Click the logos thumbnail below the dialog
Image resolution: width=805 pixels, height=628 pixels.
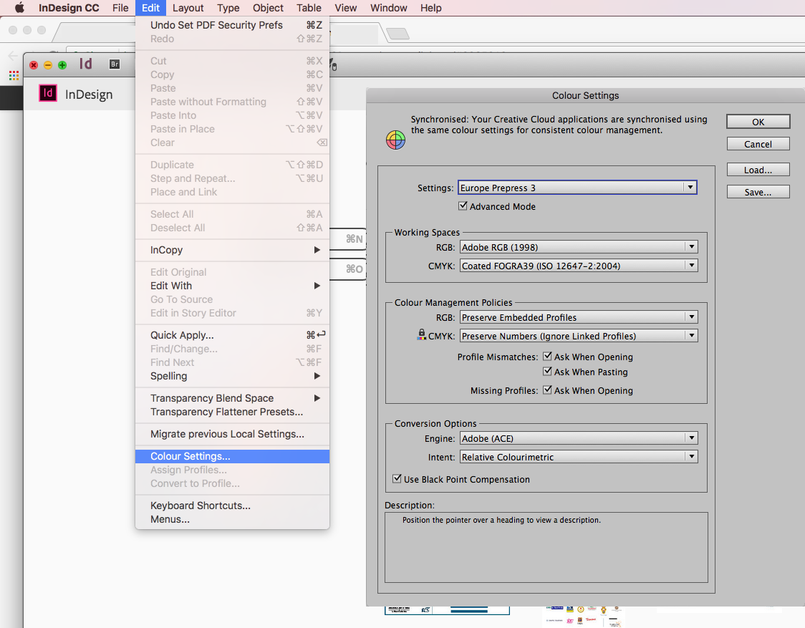coord(583,616)
